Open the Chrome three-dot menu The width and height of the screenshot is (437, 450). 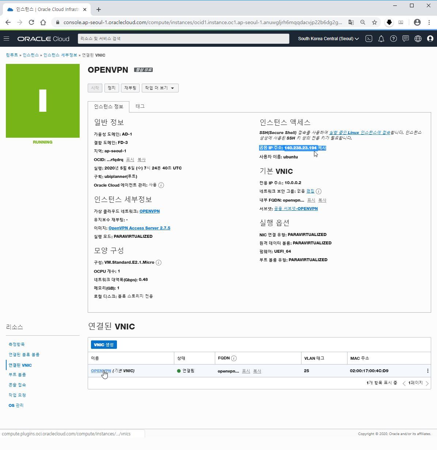pos(429,22)
